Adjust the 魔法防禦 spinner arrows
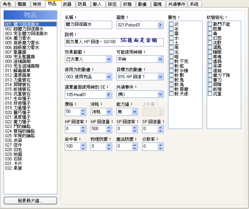Viewport: 249px width, 209px height. (x=134, y=146)
